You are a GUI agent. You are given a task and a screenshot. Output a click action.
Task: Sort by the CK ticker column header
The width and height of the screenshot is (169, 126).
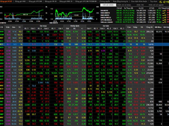click(2, 27)
